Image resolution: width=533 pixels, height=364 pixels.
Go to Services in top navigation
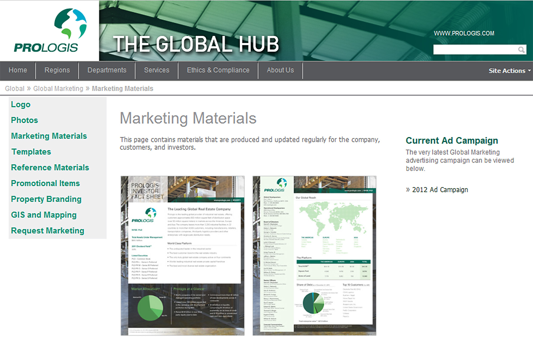click(x=157, y=70)
